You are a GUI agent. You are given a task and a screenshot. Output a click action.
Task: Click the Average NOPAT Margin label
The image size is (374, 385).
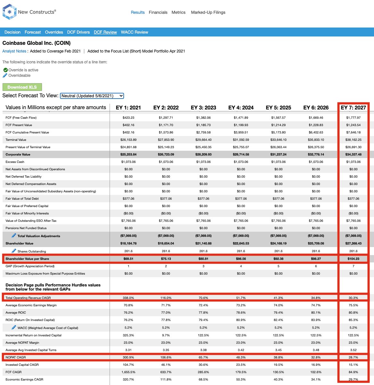tap(22, 343)
